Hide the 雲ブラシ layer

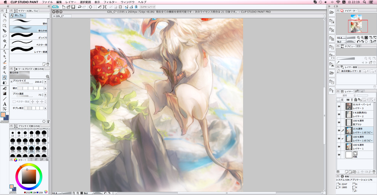pos(339,122)
